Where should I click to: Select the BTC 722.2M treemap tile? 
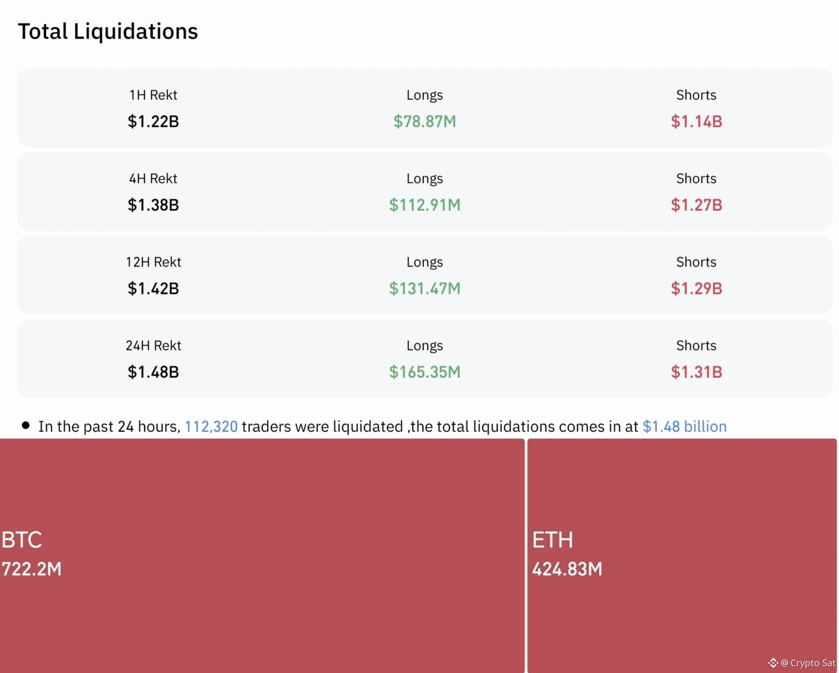[x=262, y=555]
